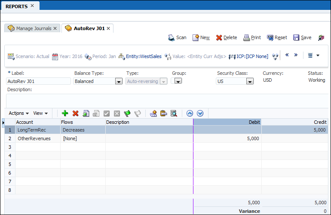Open the Balance Type dropdown
This screenshot has width=331, height=215.
pyautogui.click(x=119, y=81)
